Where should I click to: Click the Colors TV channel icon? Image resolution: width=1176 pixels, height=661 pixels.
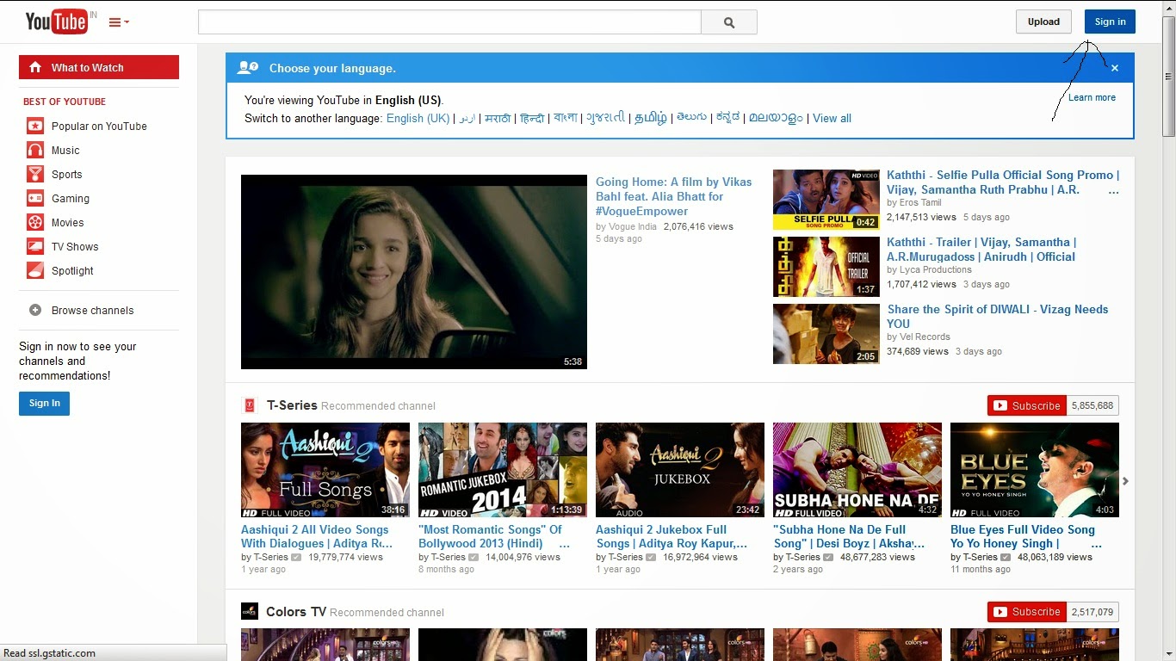(250, 612)
